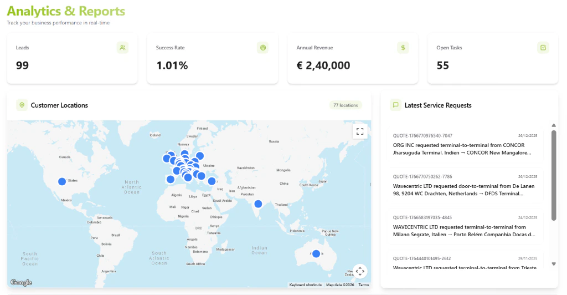Open the Leads card showing 99

[73, 59]
